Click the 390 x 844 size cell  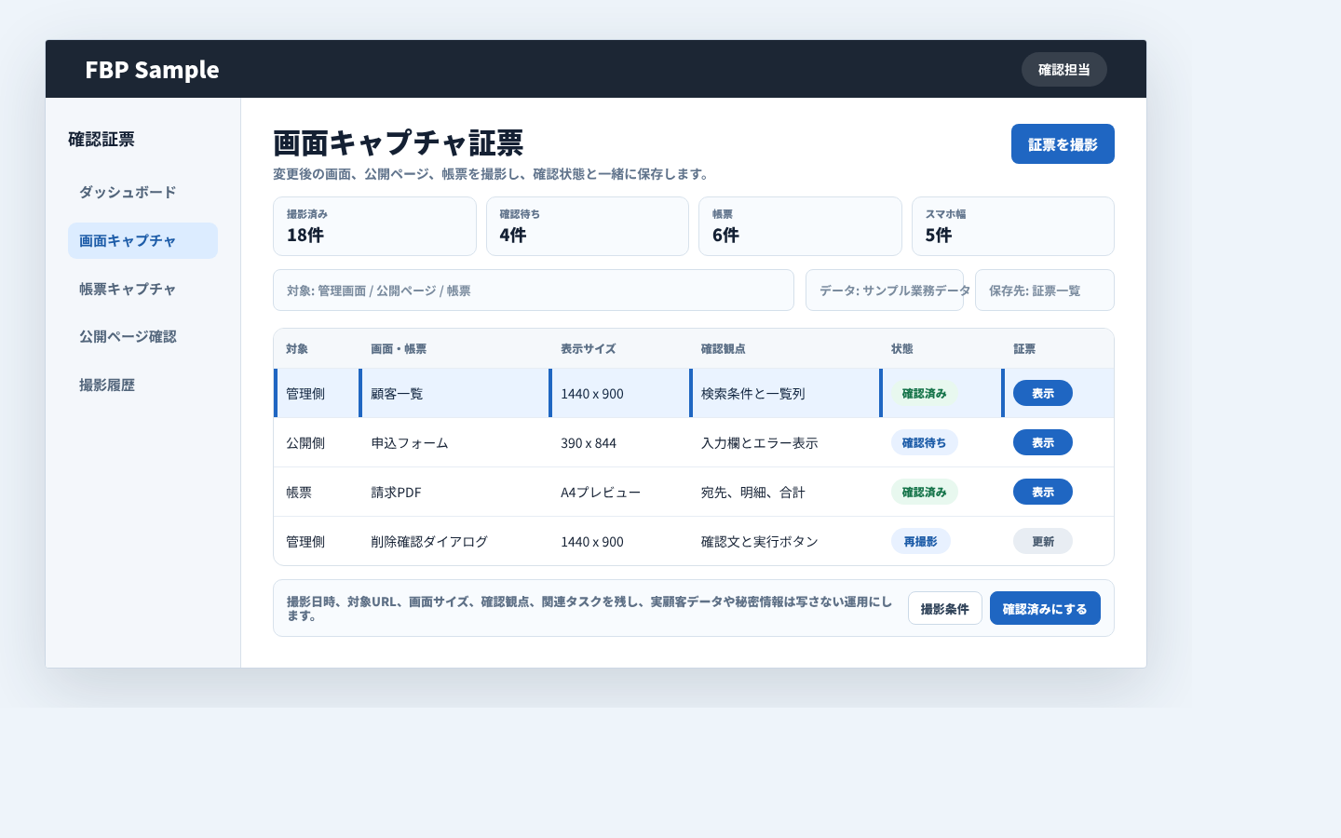[x=620, y=443]
